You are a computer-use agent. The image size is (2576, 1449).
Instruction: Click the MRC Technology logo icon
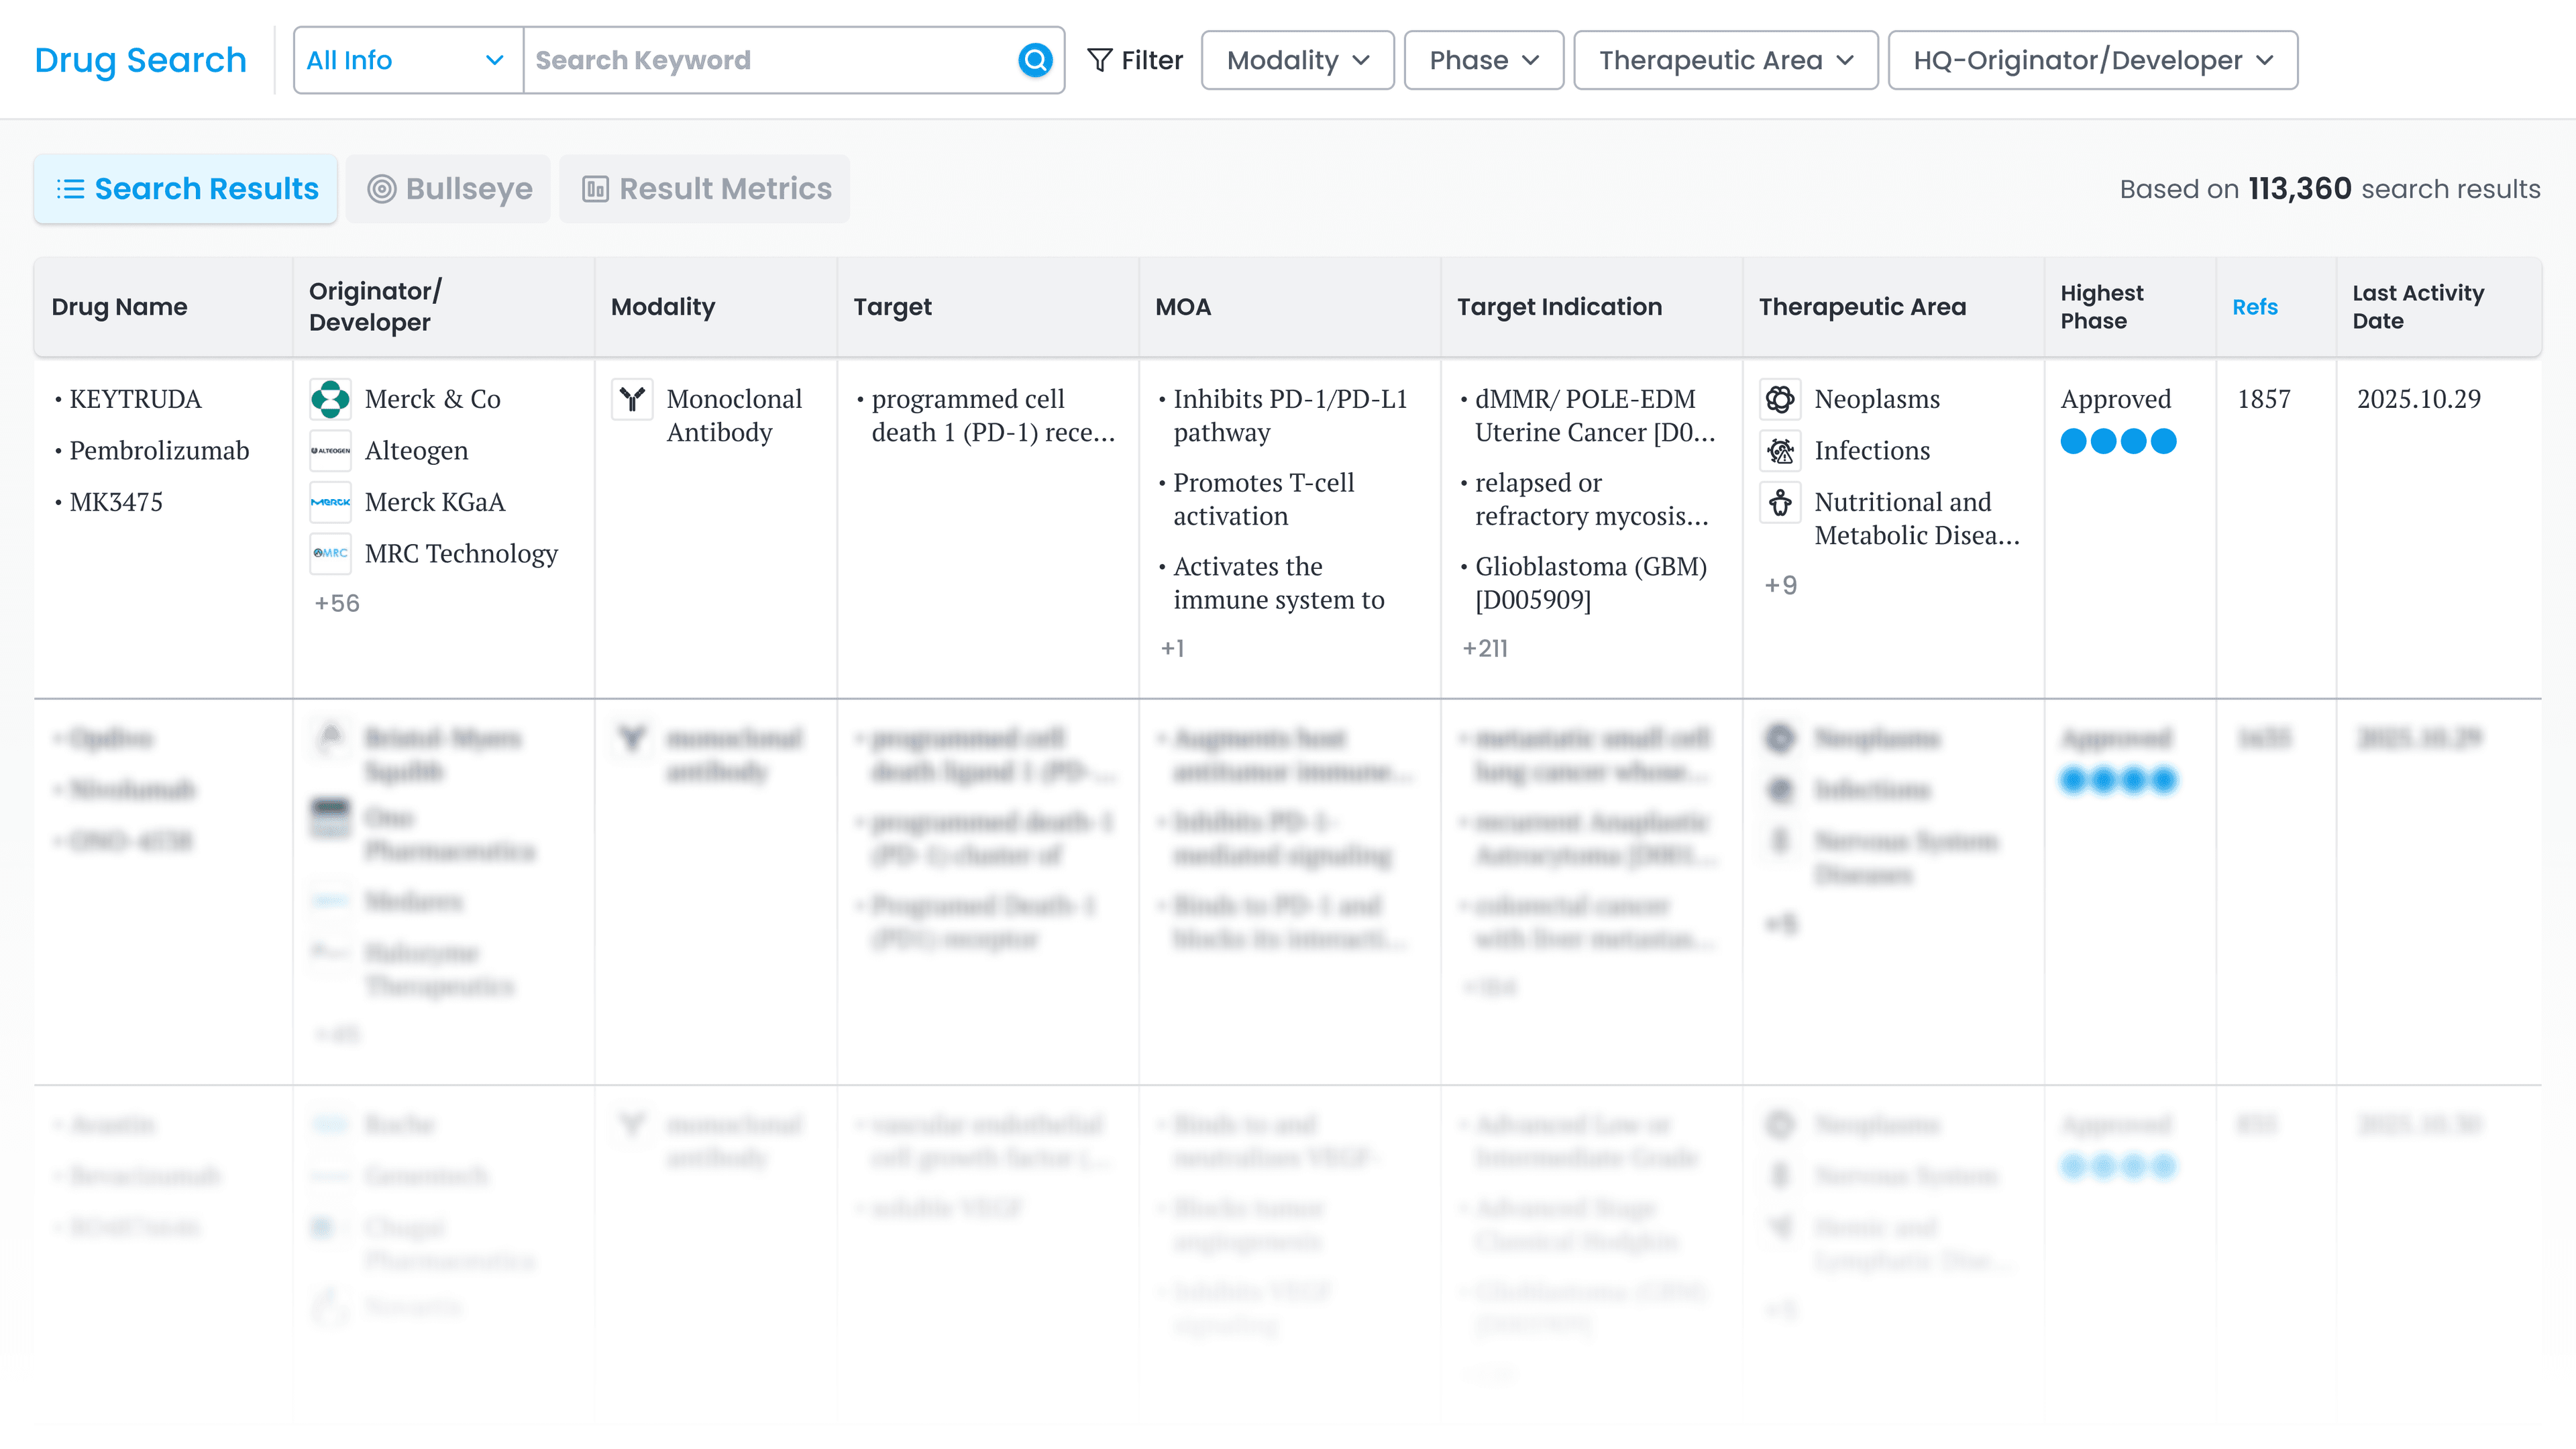330,553
